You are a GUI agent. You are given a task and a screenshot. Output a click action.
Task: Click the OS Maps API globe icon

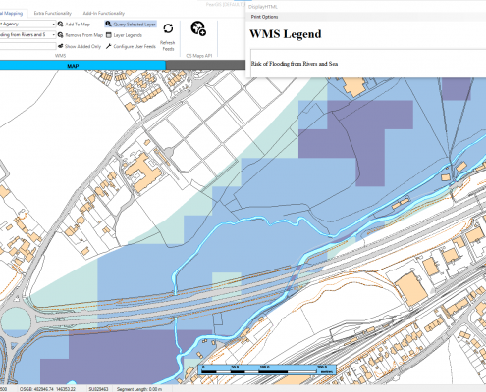click(x=198, y=28)
